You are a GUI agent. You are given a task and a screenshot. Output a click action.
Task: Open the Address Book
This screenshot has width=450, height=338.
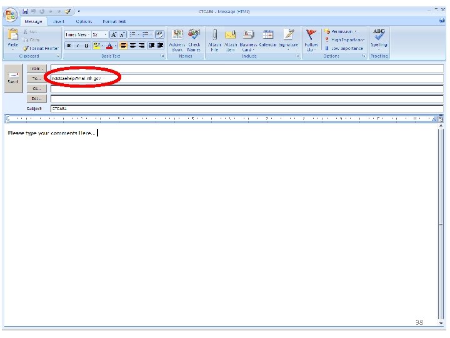tap(177, 40)
